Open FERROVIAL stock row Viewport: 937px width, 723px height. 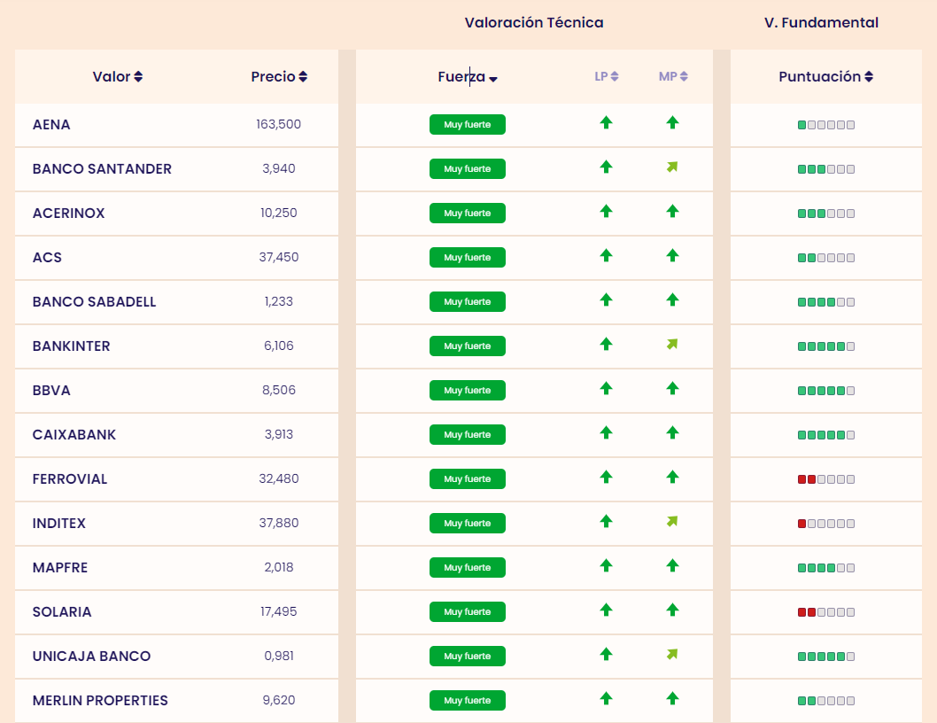[70, 479]
